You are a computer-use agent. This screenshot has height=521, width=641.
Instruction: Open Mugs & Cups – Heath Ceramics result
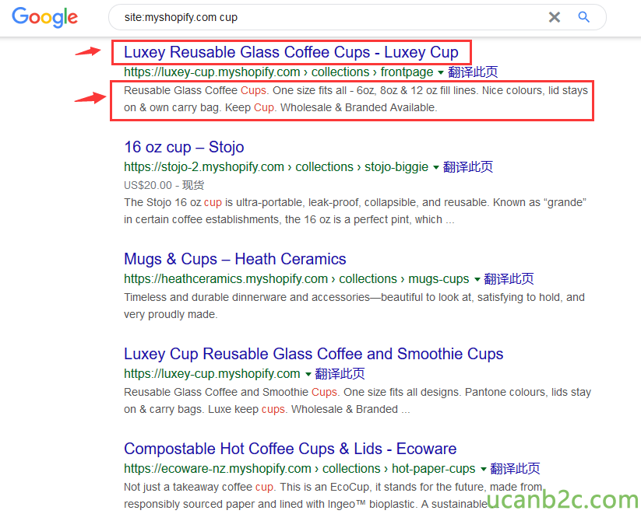235,259
